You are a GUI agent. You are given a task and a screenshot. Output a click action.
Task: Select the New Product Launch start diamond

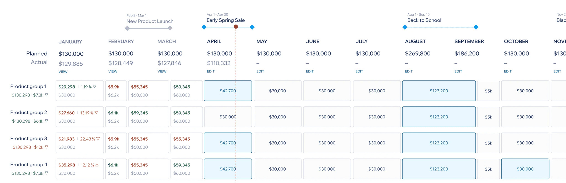pos(127,28)
